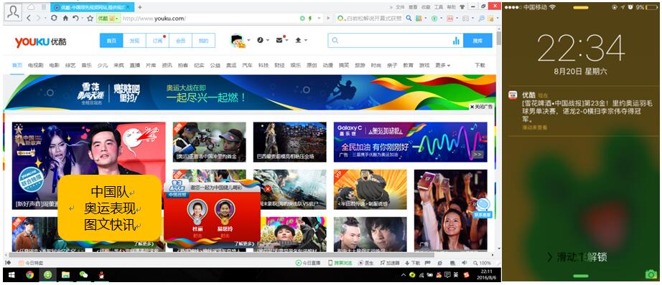
Task: Open the Olympic shooting video thumbnail
Action: tap(210, 142)
